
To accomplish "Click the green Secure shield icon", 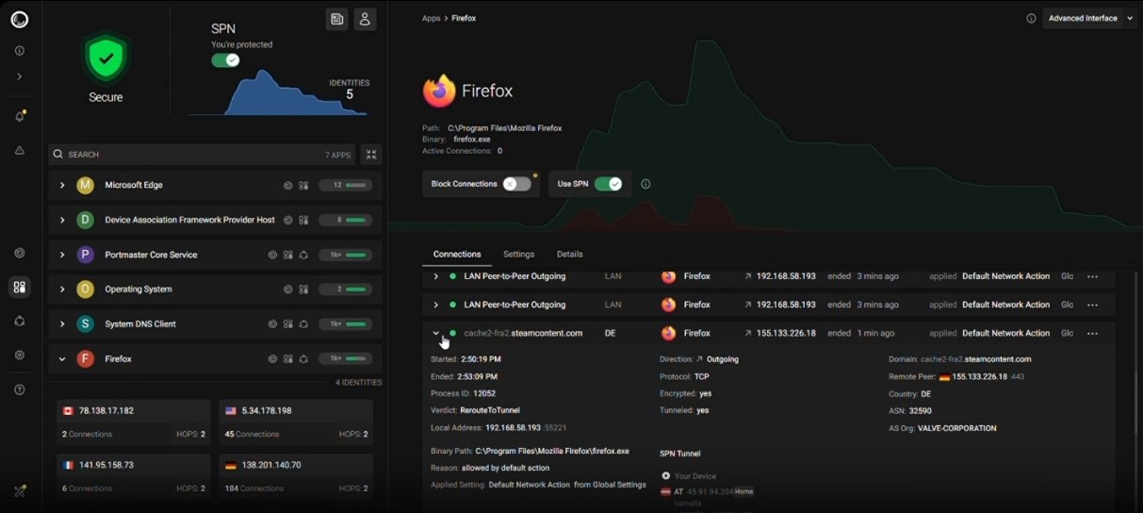I will pos(106,58).
